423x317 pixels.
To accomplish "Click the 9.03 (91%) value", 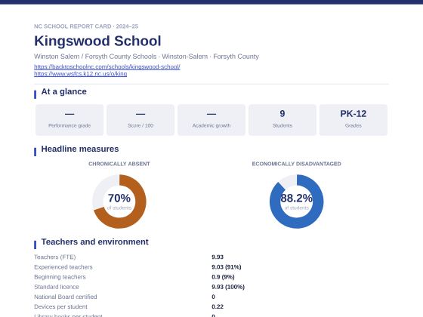I will tap(227, 267).
